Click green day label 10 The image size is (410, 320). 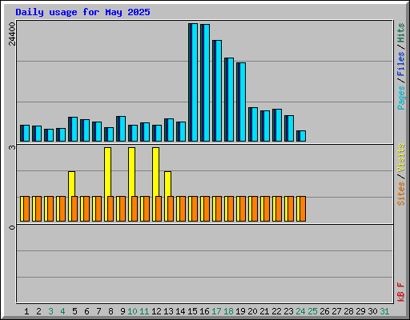click(132, 311)
